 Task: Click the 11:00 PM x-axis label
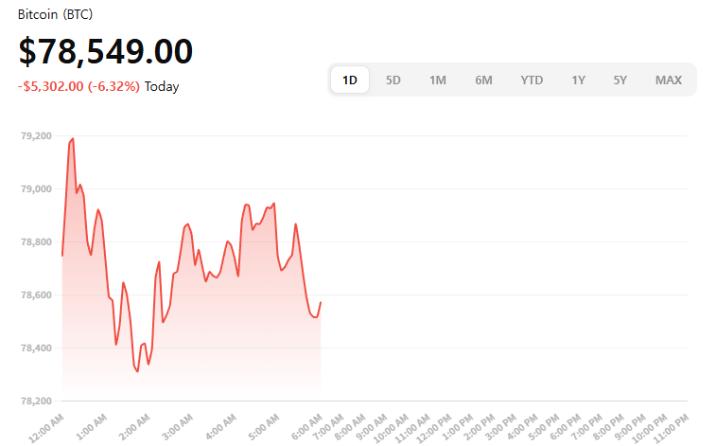673,428
